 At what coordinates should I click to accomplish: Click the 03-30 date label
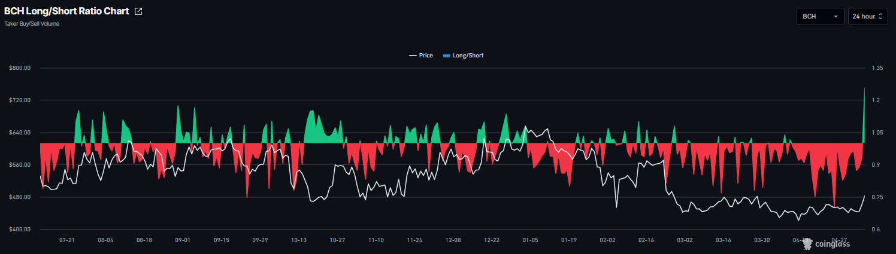coord(762,240)
